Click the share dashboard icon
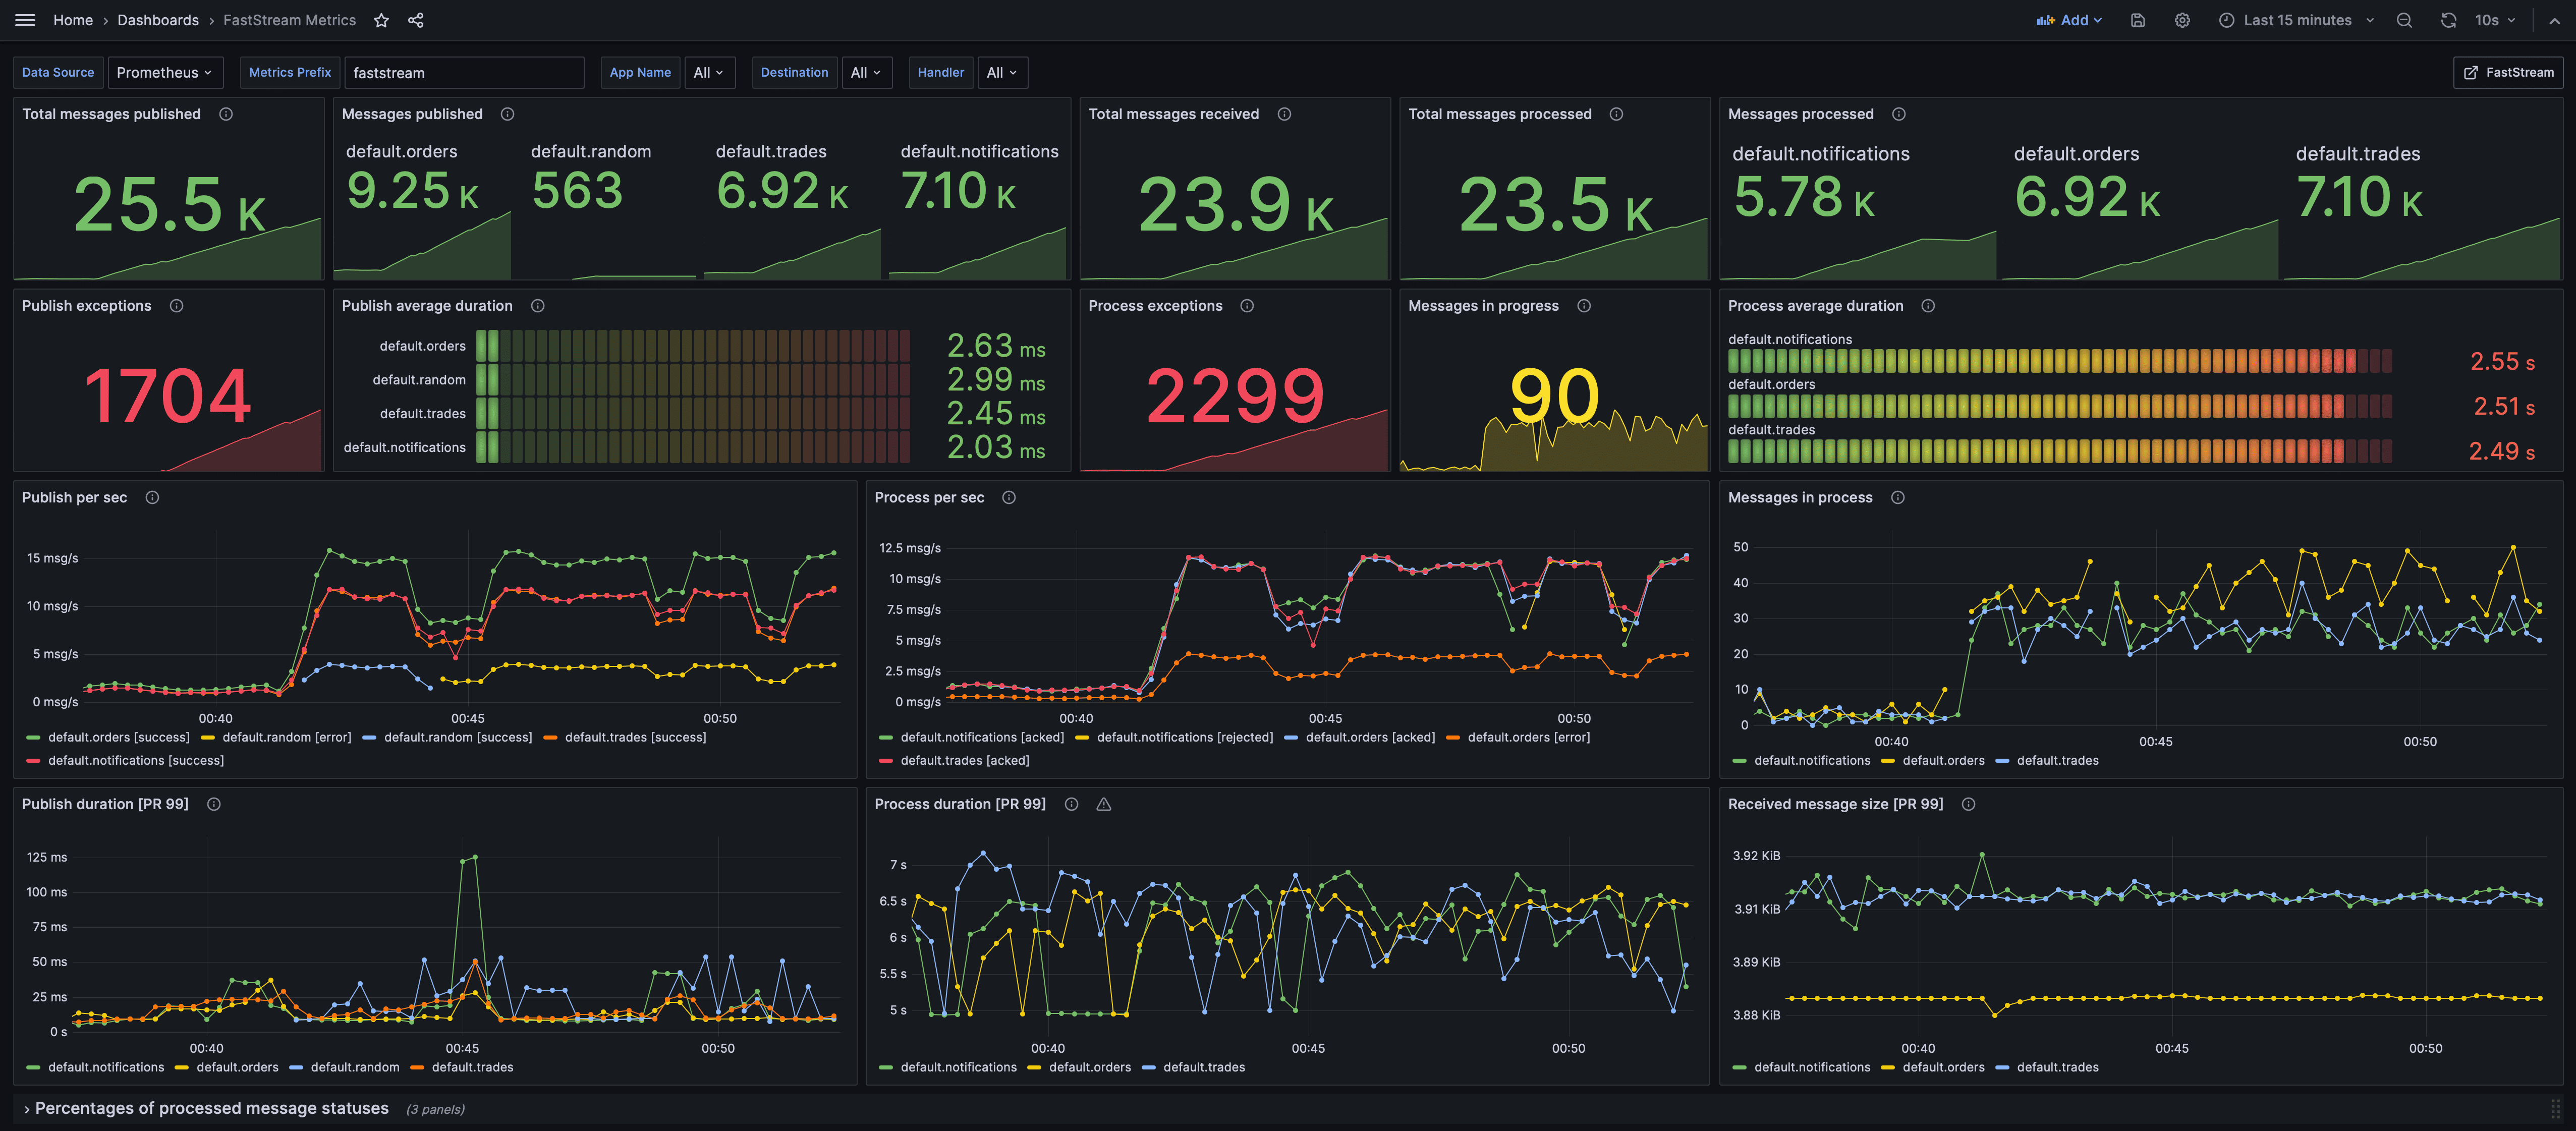 pyautogui.click(x=416, y=20)
